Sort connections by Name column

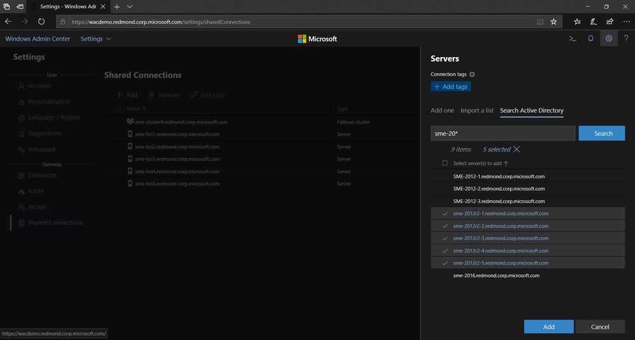coord(137,108)
